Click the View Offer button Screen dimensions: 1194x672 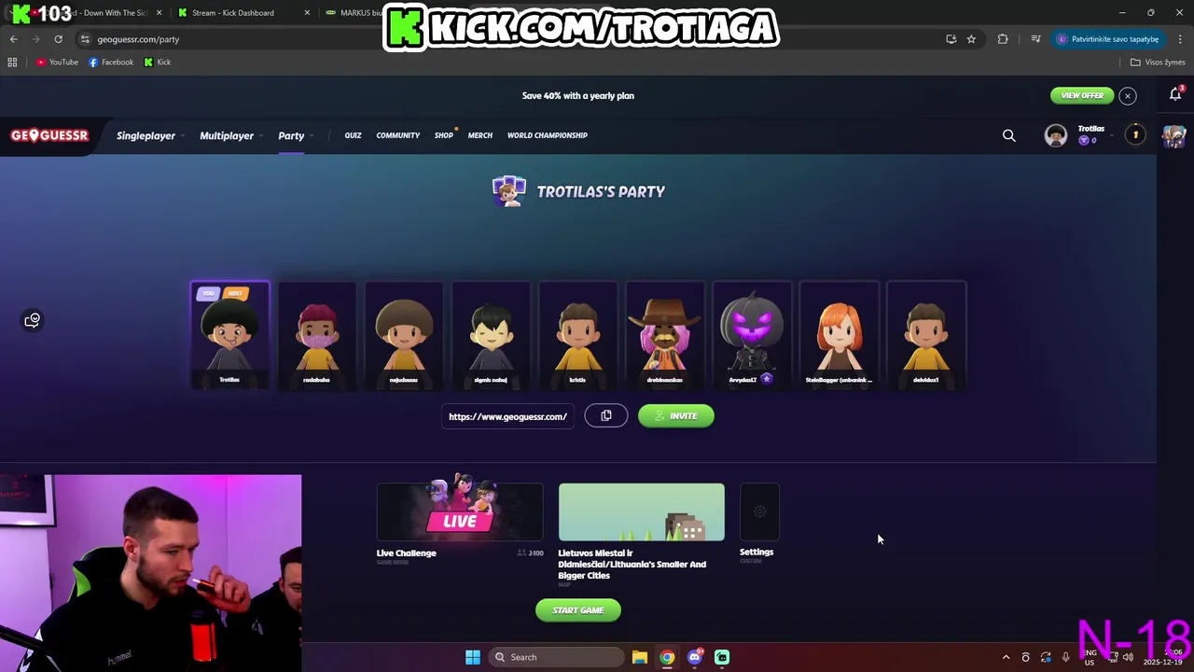click(x=1082, y=95)
